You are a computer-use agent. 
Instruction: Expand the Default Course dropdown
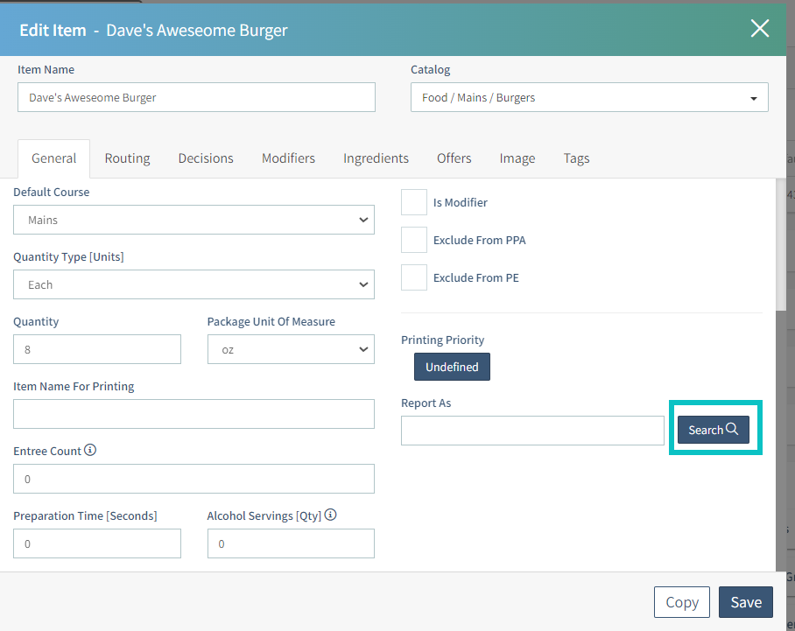click(193, 220)
